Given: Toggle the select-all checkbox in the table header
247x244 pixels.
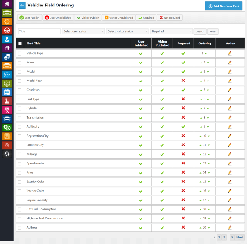Looking at the screenshot, I should click(x=20, y=43).
